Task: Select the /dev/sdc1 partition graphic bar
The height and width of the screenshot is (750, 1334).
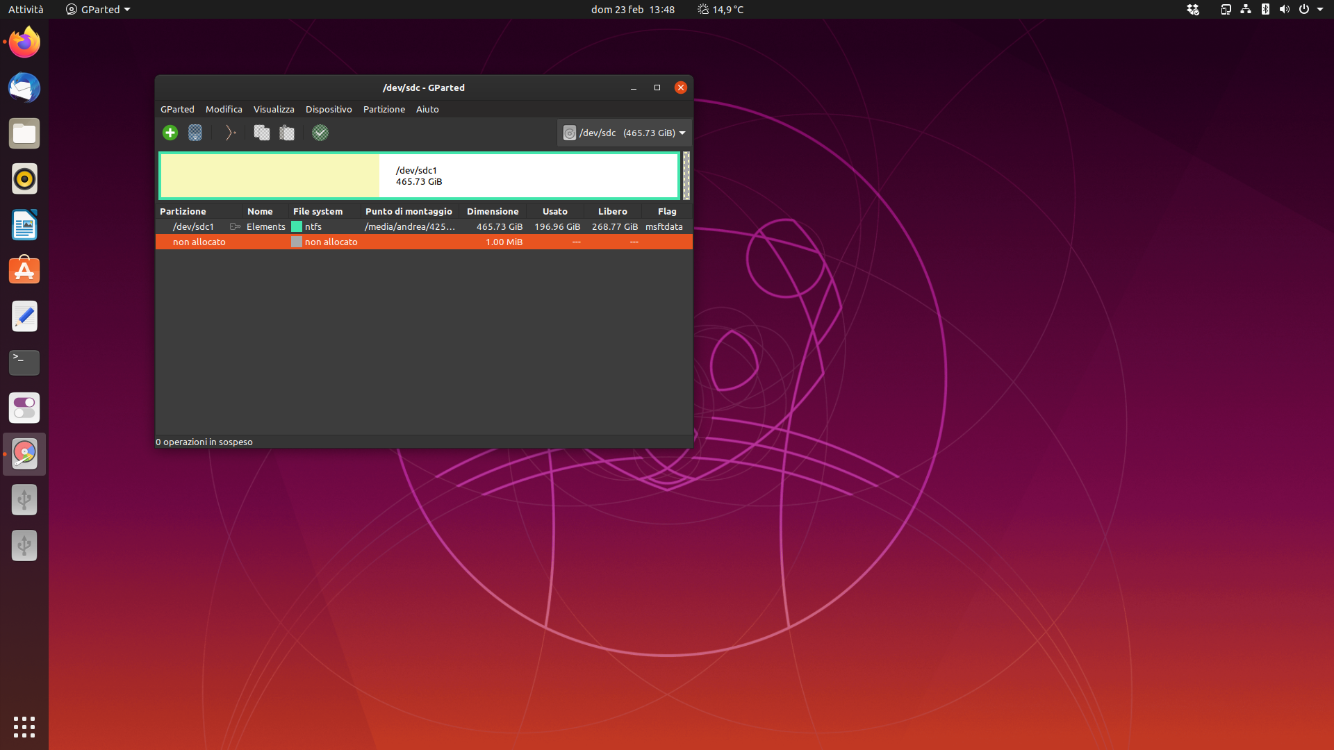Action: [x=420, y=176]
